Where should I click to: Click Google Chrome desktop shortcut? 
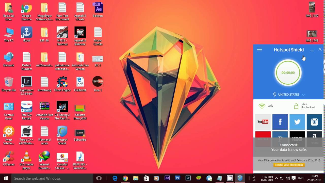tap(26, 12)
